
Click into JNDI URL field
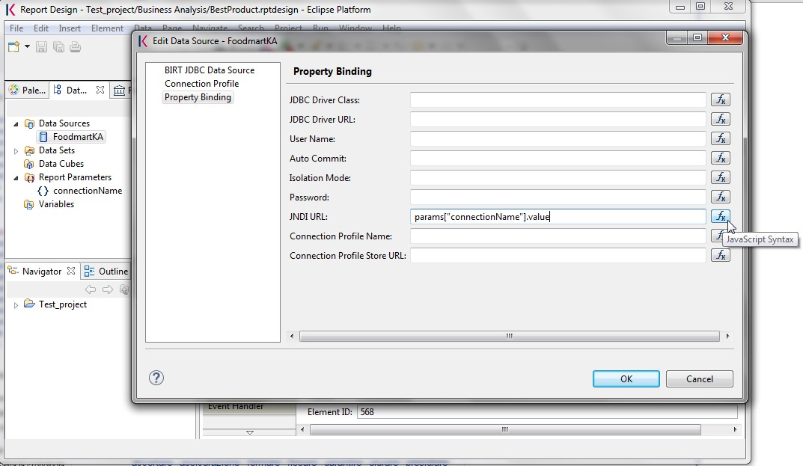coord(558,217)
